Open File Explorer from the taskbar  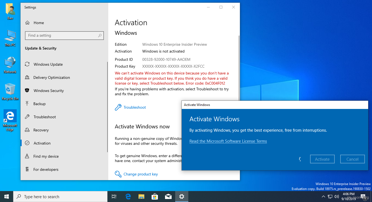tap(141, 197)
